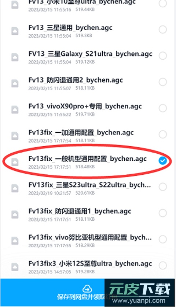Click the cloud save icon in blue bar
The height and width of the screenshot is (307, 176).
(x=87, y=289)
